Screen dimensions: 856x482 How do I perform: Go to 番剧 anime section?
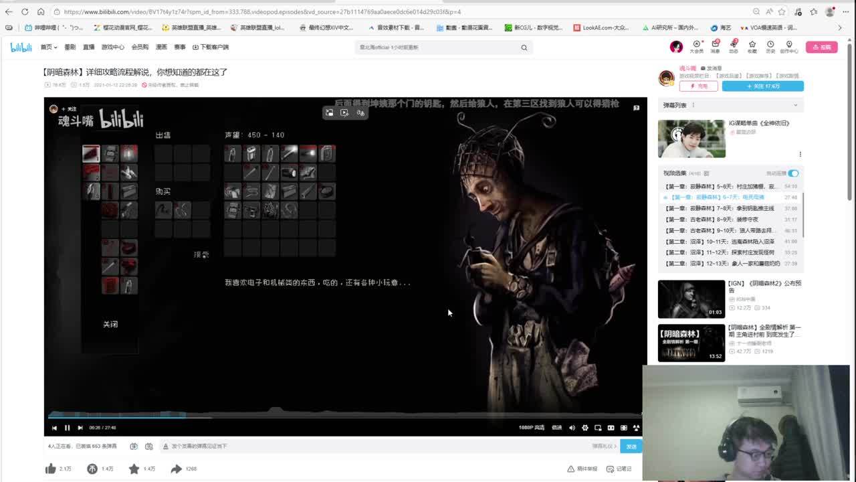(70, 47)
